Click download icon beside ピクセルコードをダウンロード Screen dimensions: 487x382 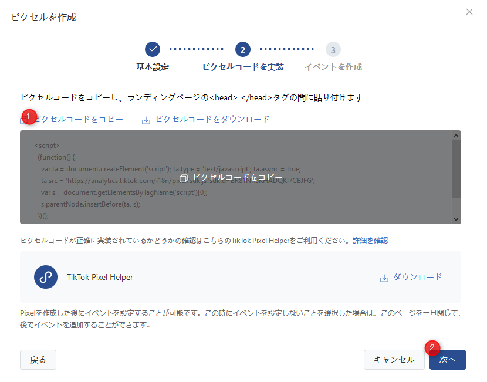pyautogui.click(x=146, y=120)
